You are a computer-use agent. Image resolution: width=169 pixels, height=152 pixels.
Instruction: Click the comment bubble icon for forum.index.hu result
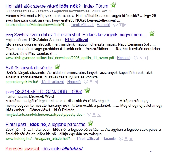pyautogui.click(x=115, y=25)
